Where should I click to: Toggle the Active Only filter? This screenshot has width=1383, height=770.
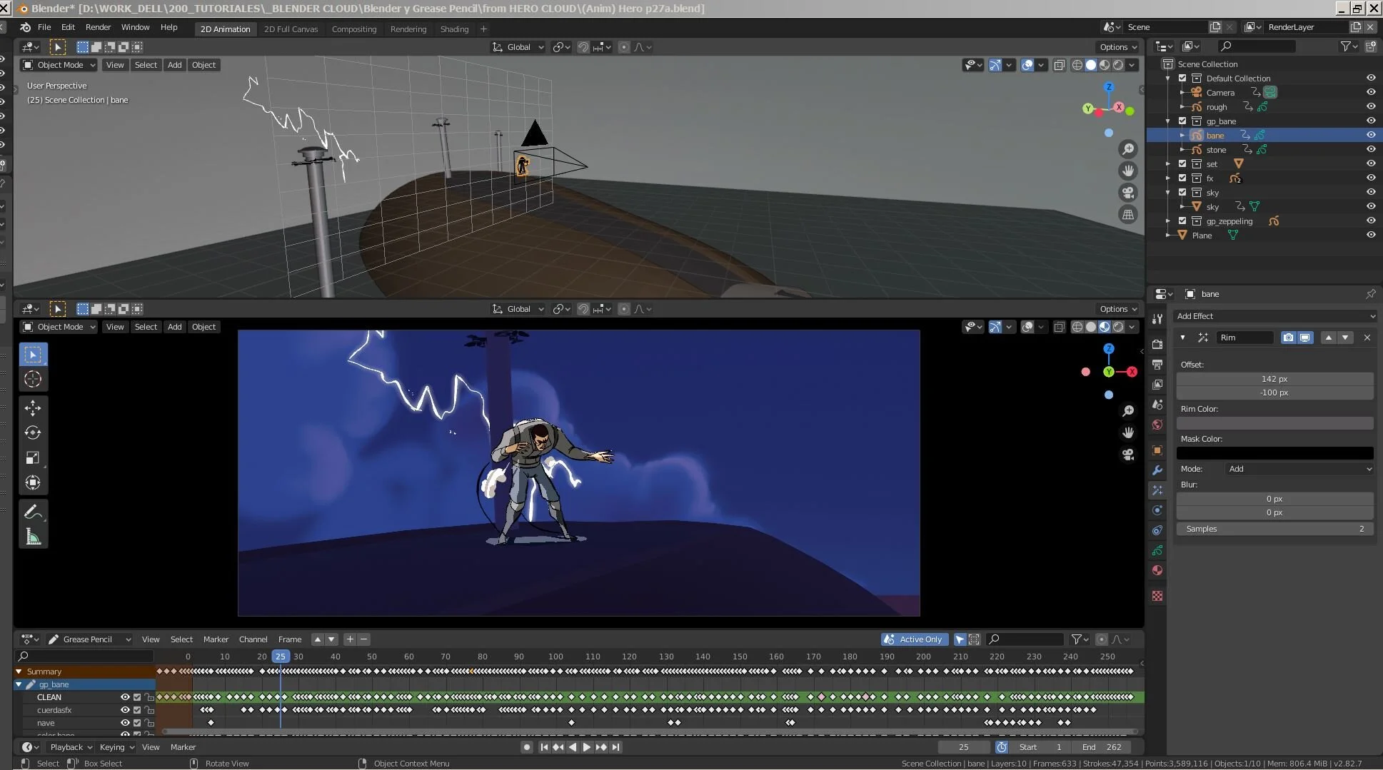[x=914, y=639]
